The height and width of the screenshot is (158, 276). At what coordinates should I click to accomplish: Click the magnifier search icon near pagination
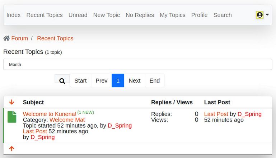pos(62,81)
